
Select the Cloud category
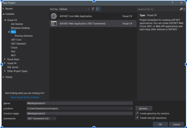14,48
